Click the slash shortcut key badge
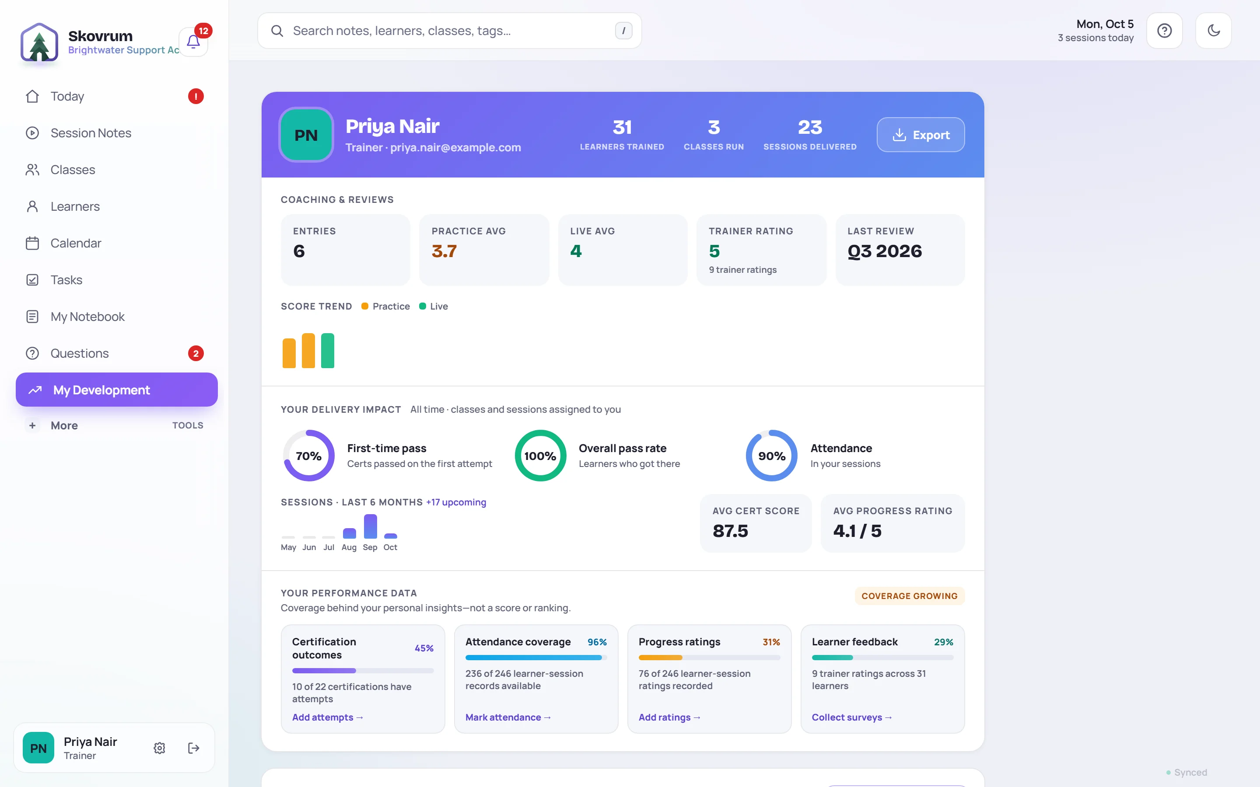The image size is (1260, 787). tap(623, 31)
